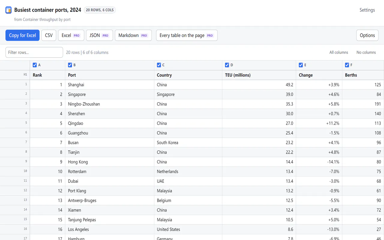Screen dimensions: 384x240
Task: Uncheck the column A checkbox
Action: coord(34,65)
